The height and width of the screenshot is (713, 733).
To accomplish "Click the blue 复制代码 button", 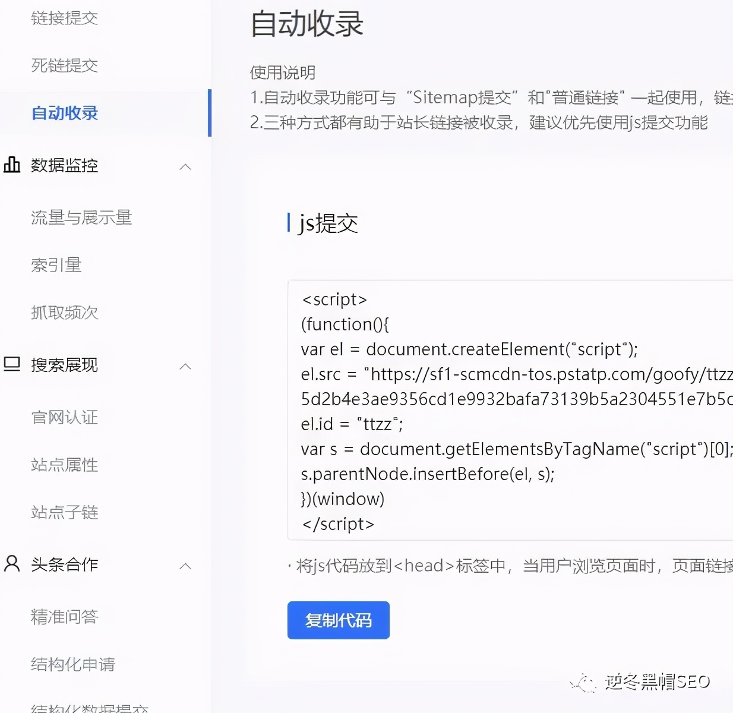I will click(338, 620).
